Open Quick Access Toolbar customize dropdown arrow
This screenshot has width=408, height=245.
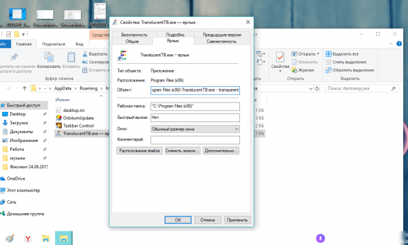pos(23,34)
